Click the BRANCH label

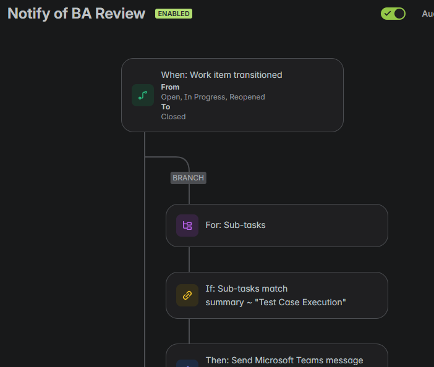[188, 178]
